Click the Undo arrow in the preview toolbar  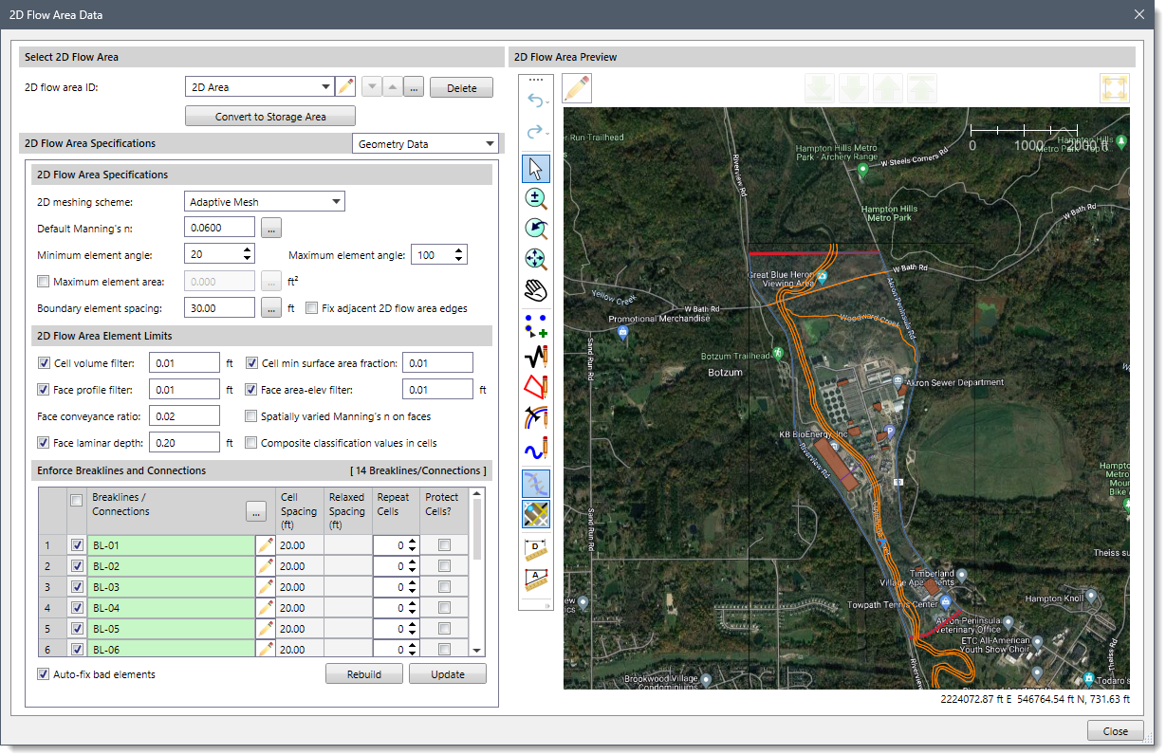(534, 101)
